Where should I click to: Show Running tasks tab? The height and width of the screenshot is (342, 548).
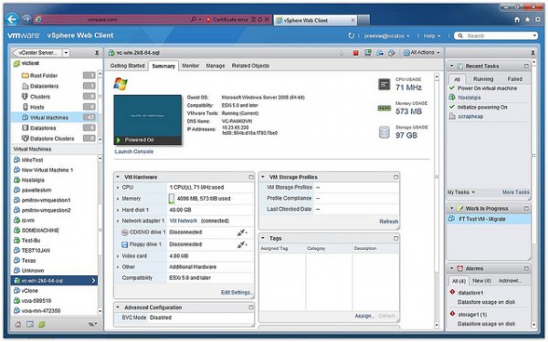click(483, 79)
